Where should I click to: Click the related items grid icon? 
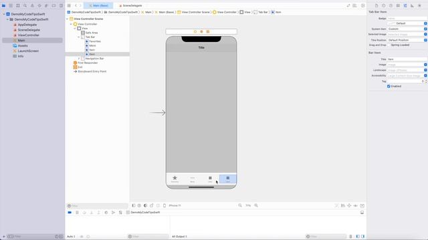69,5
